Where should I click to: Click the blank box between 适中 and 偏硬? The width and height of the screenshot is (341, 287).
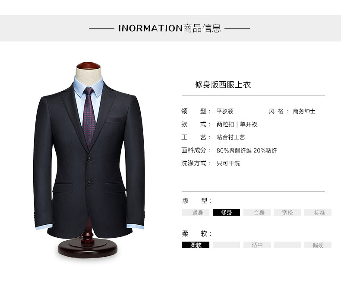tap(287, 245)
